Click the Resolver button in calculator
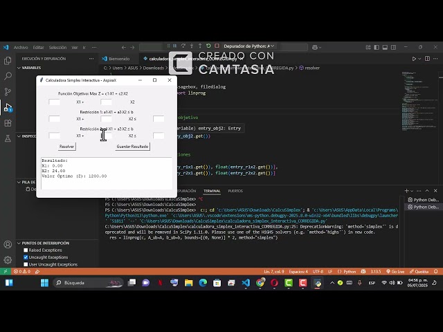 coord(66,147)
